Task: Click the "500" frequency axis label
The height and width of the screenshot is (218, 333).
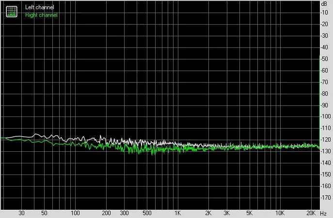Action: [147, 213]
